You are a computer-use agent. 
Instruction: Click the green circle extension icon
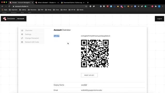(145, 6)
